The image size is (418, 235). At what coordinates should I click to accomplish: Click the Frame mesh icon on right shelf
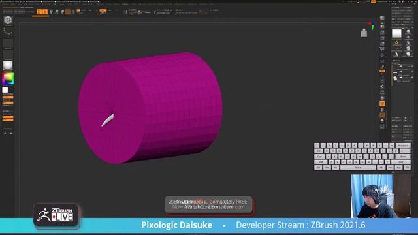(x=382, y=81)
